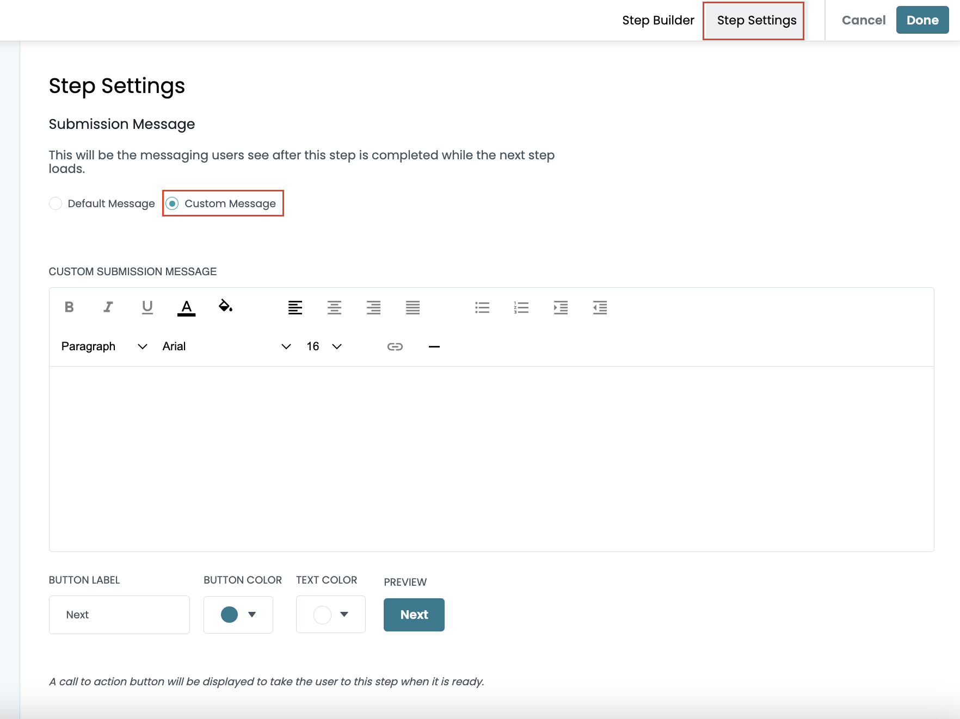Image resolution: width=960 pixels, height=719 pixels.
Task: Select the Default Message radio button
Action: click(56, 203)
